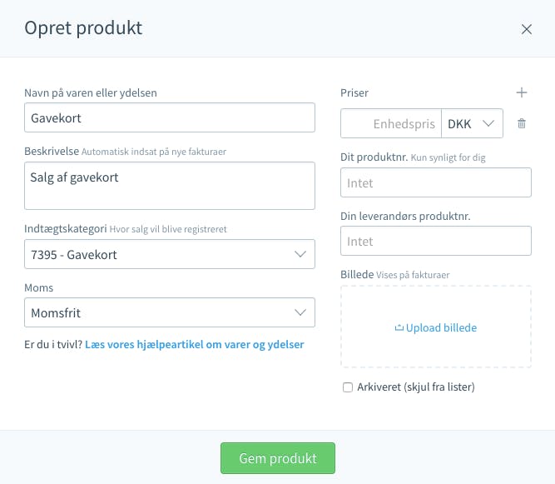Delete the price row with trash icon

pos(522,123)
